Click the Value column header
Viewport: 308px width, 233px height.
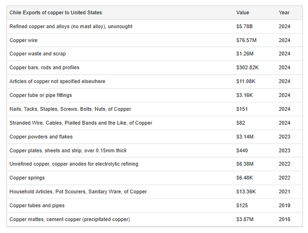point(243,13)
